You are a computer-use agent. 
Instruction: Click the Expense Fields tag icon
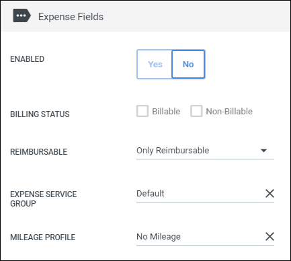tap(22, 15)
